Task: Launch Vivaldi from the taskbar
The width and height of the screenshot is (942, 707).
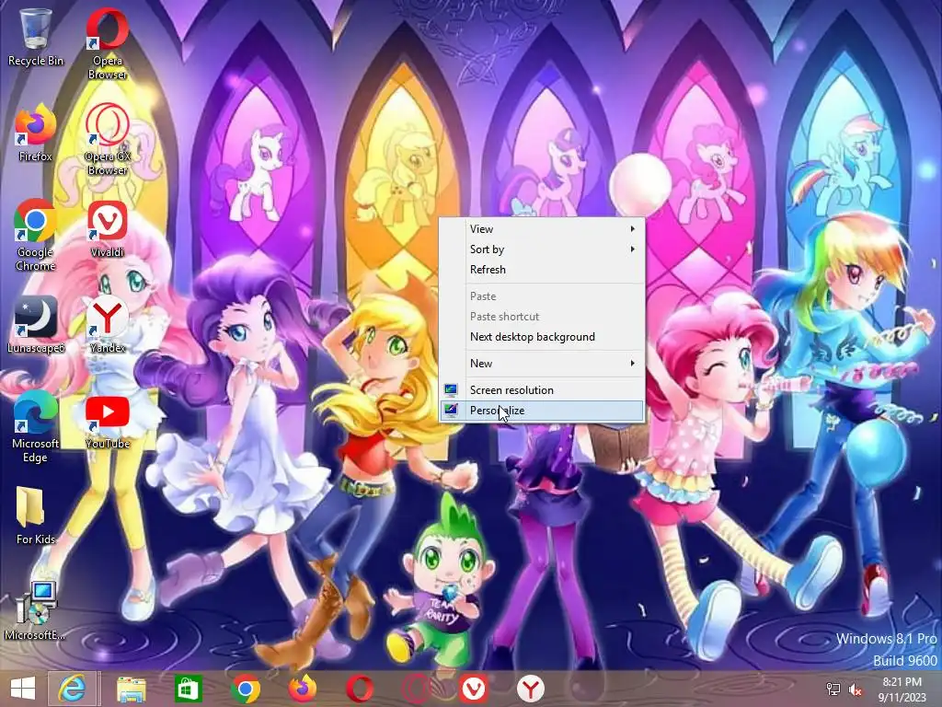Action: 474,689
